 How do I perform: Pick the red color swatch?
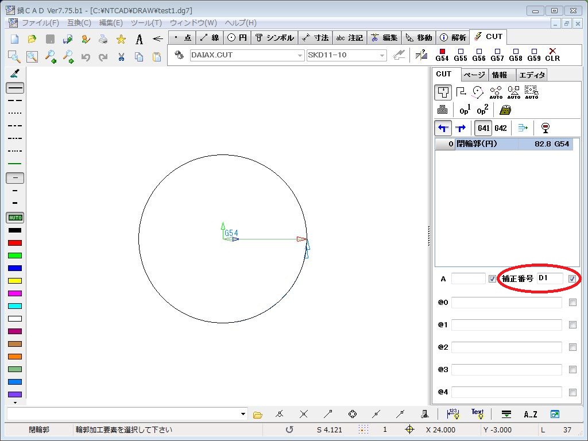15,243
